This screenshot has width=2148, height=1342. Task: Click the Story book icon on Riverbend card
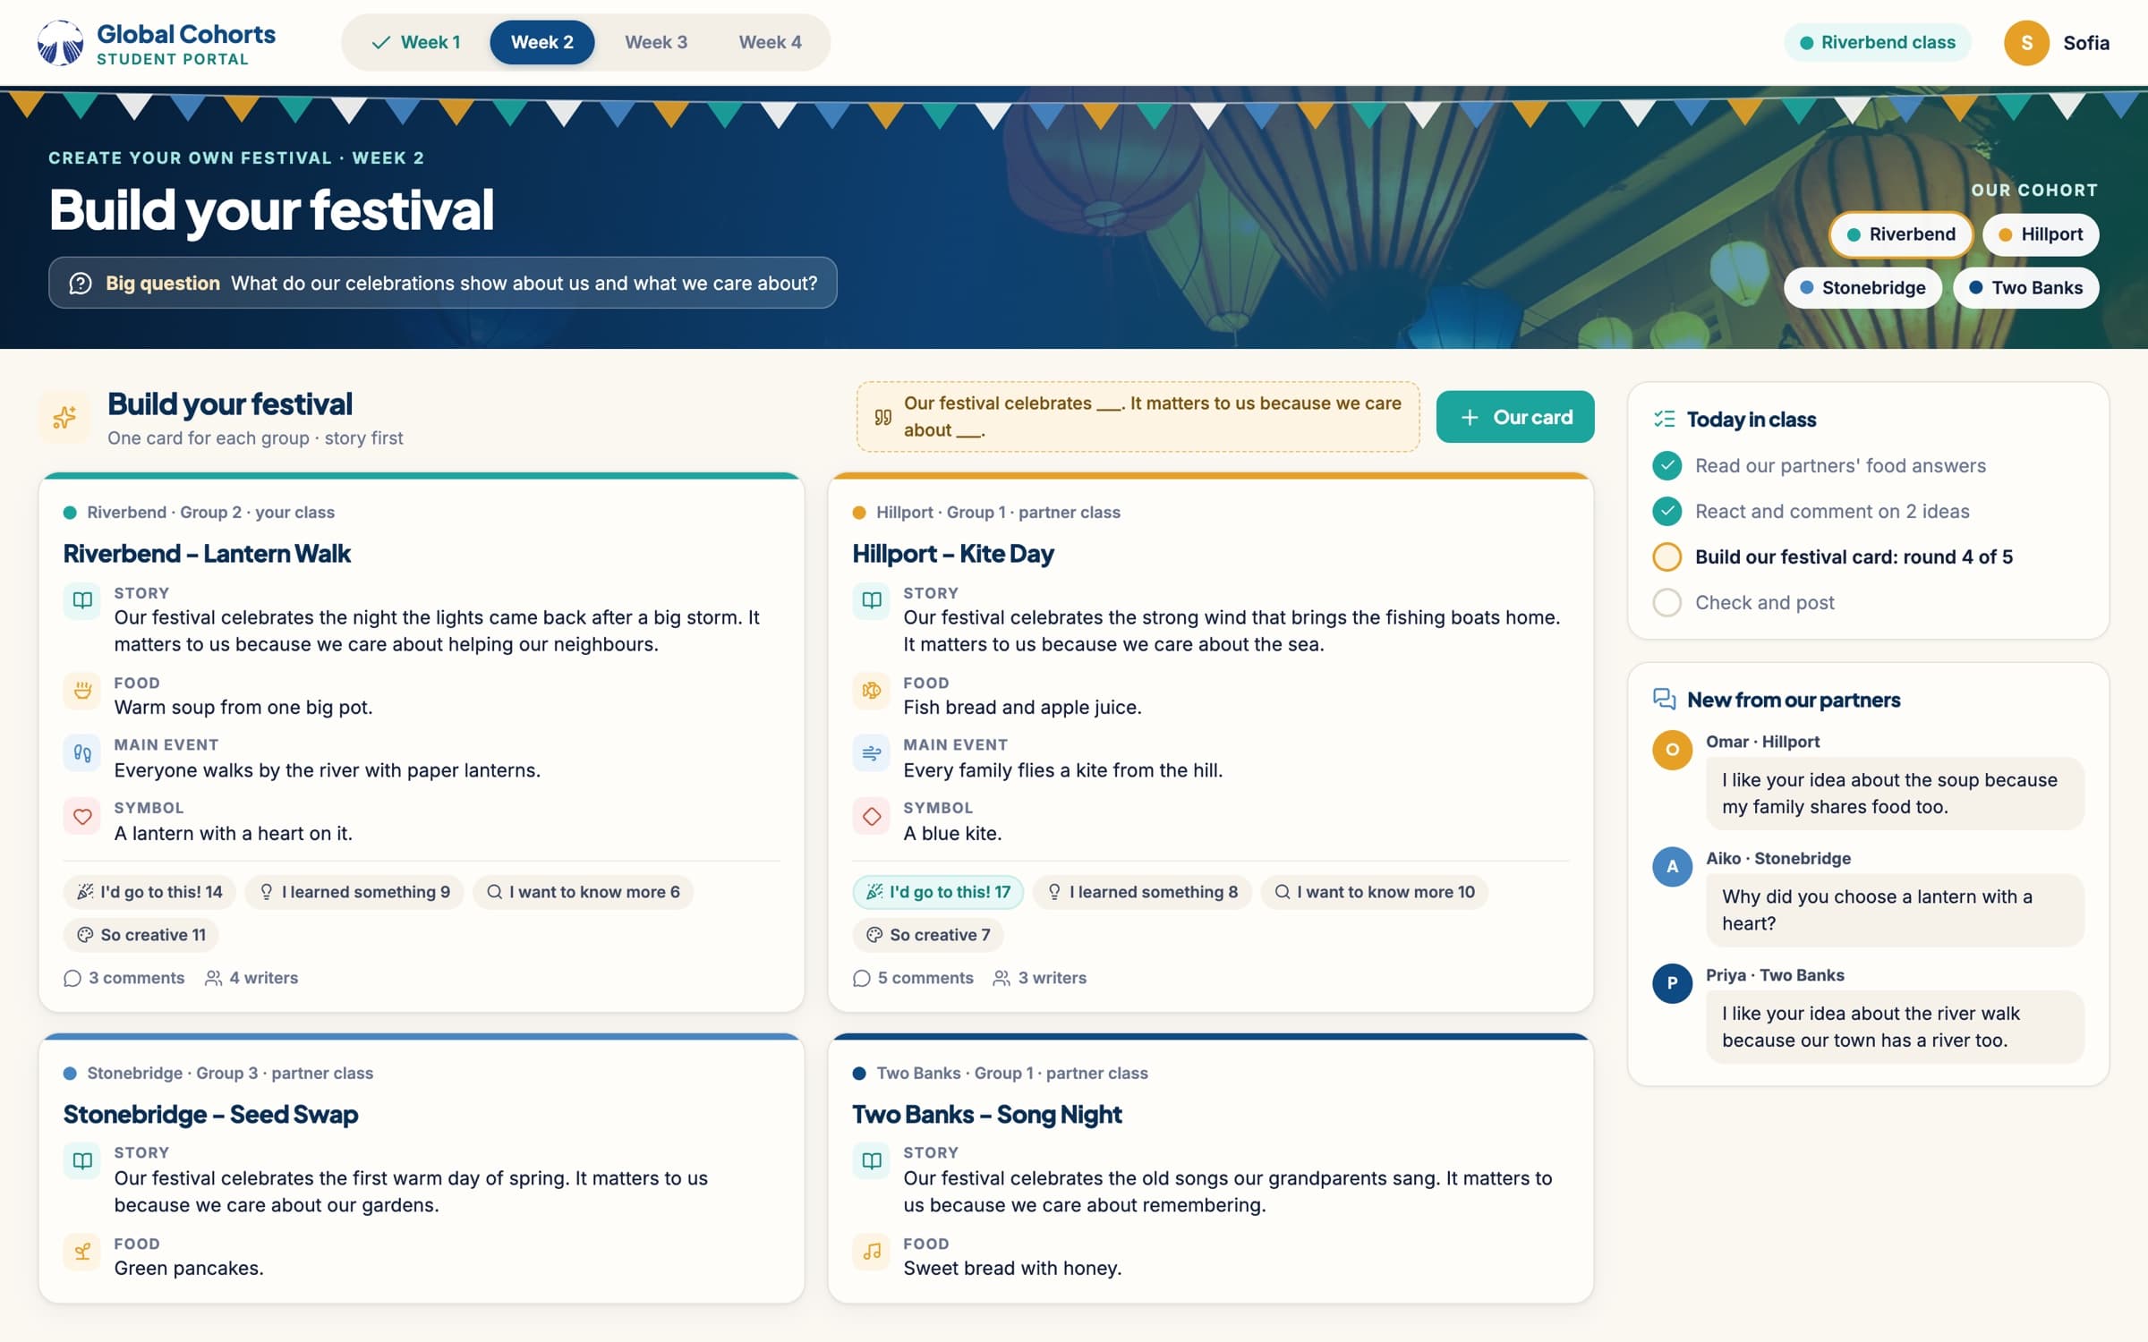pos(82,600)
